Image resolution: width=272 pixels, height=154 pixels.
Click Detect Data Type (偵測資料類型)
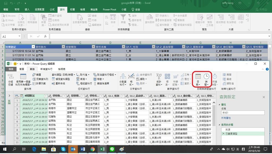tap(61, 79)
